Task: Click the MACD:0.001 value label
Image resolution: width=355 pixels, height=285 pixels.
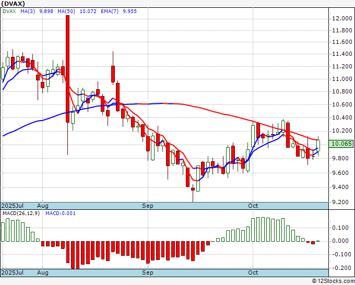Action: [61, 213]
